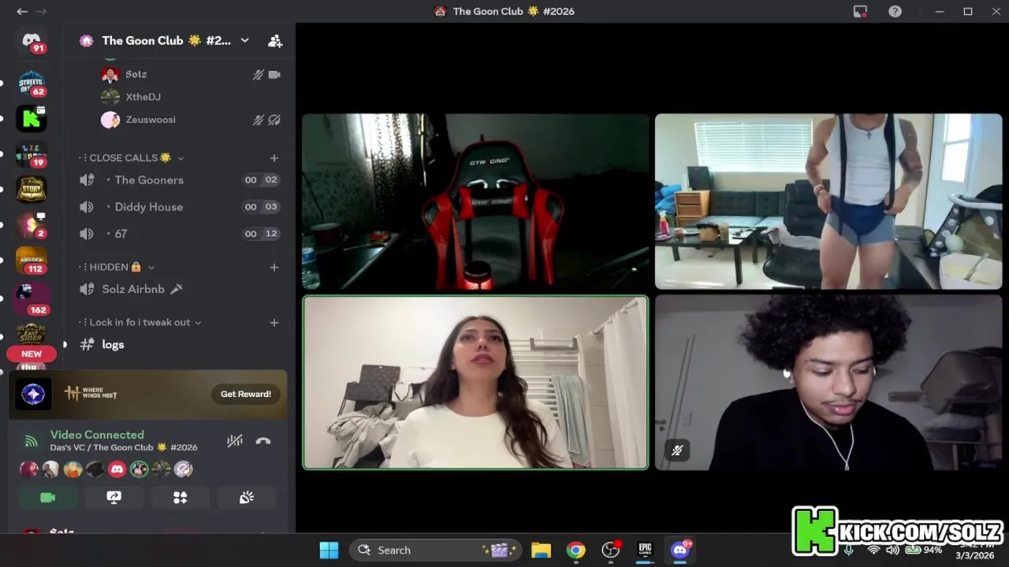Join Diddy House voice channel
This screenshot has height=567, width=1009.
(148, 206)
